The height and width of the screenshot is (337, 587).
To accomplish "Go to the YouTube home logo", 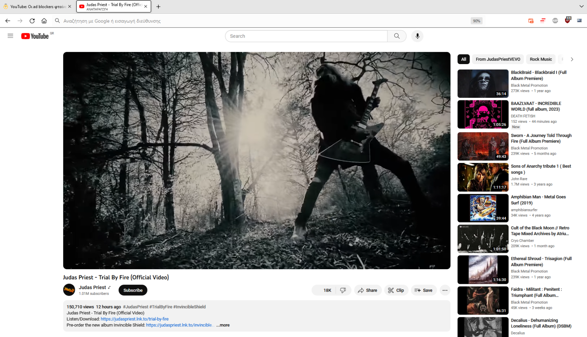I will (35, 36).
